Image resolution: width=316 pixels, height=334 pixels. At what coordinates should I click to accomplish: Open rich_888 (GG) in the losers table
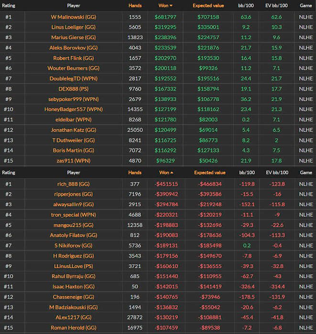point(74,184)
